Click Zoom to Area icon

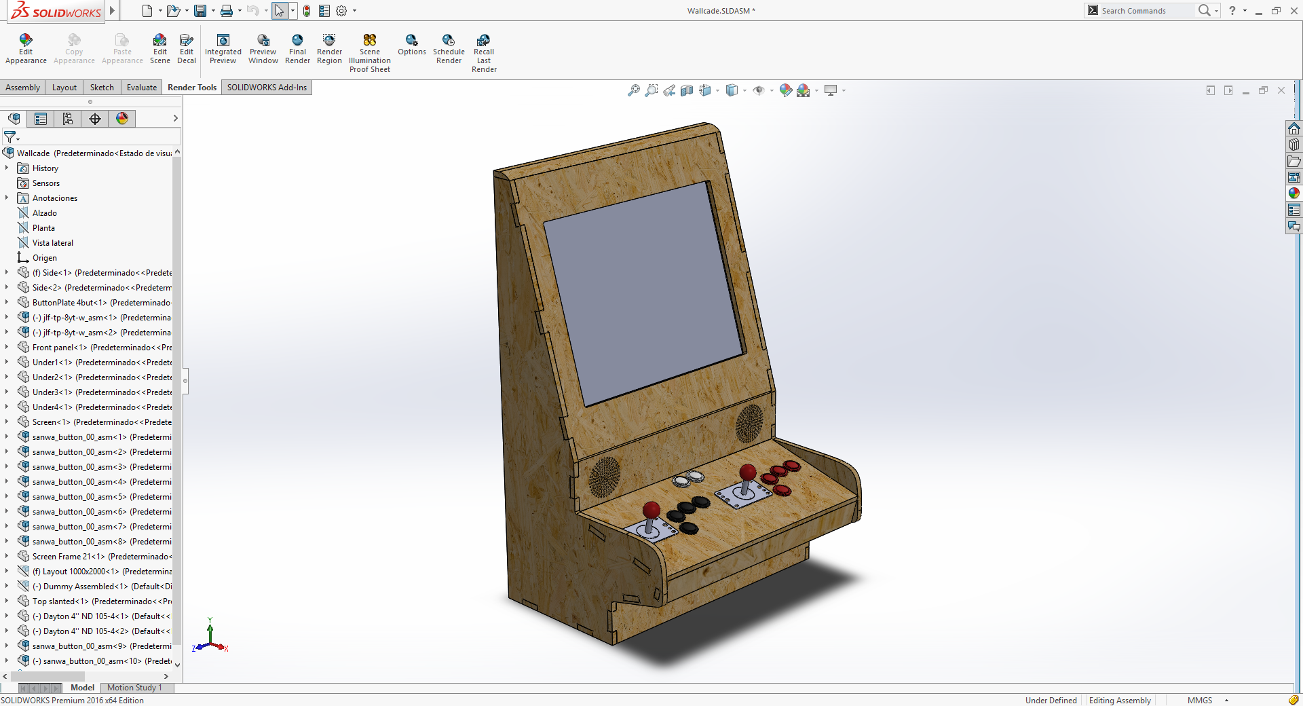(x=651, y=90)
